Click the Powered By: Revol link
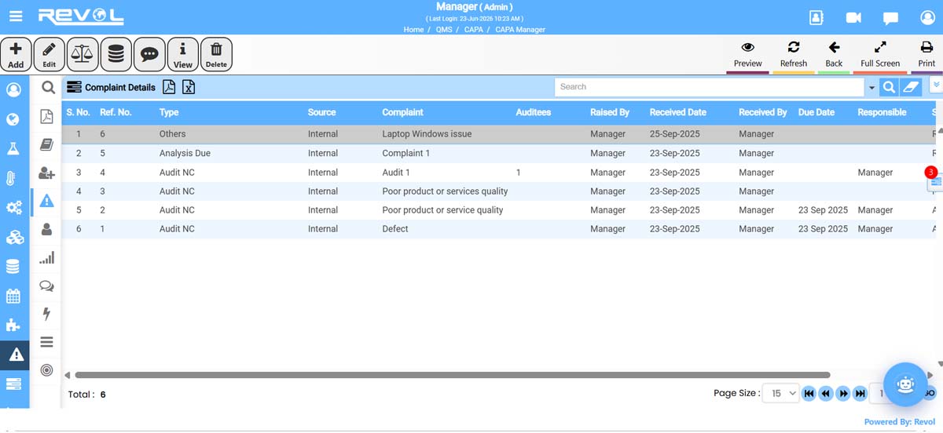 pyautogui.click(x=899, y=421)
